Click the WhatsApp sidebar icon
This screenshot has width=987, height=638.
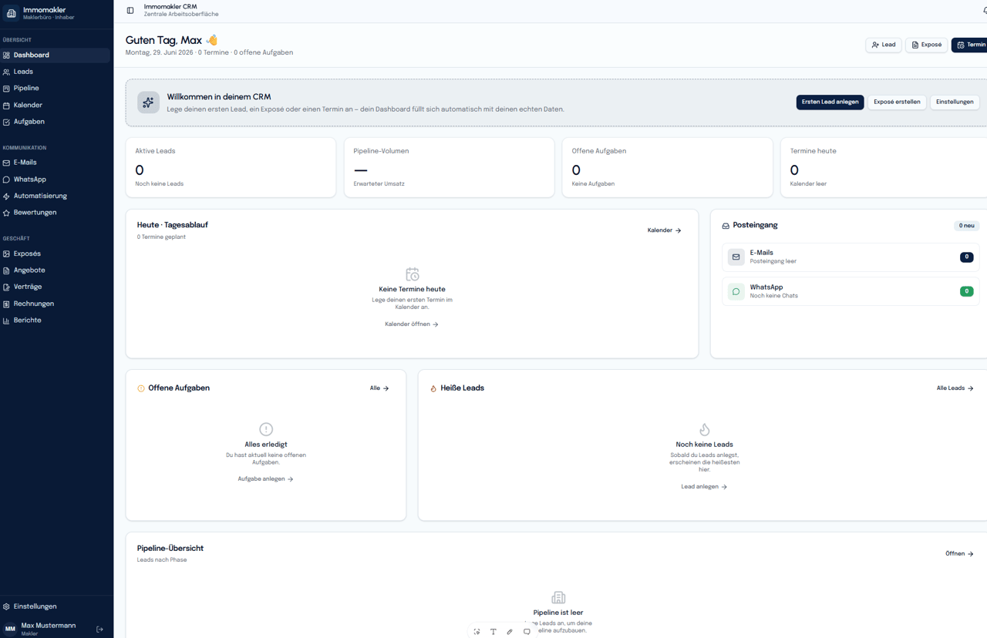pos(6,180)
